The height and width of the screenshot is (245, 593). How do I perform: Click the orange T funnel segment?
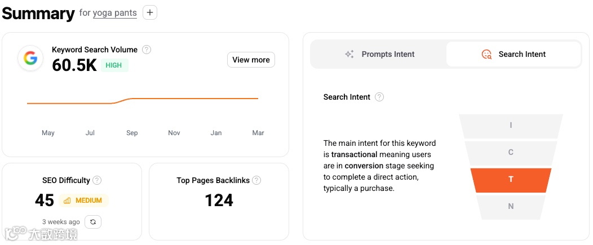511,179
